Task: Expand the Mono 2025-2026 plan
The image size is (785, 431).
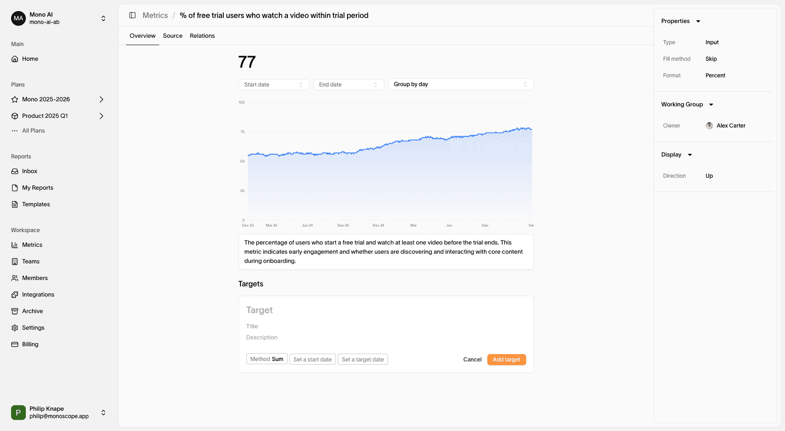Action: coord(102,99)
